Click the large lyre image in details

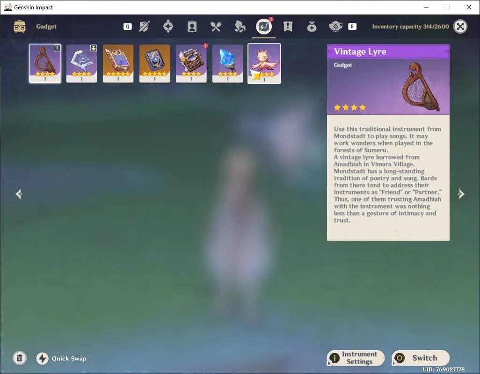pyautogui.click(x=420, y=87)
